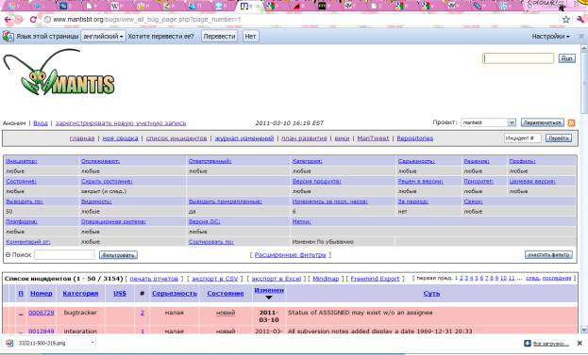Image resolution: width=588 pixels, height=355 pixels.
Task: Open the Chrome wrench menu icon
Action: 580,20
